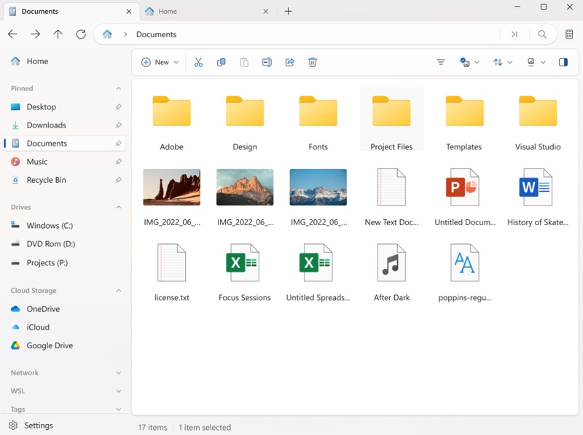583x435 pixels.
Task: Open the sort options dropdown
Action: pyautogui.click(x=502, y=63)
